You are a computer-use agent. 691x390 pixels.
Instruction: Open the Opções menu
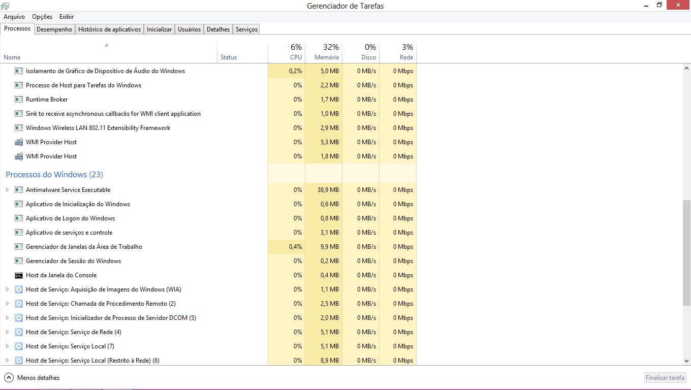[42, 17]
